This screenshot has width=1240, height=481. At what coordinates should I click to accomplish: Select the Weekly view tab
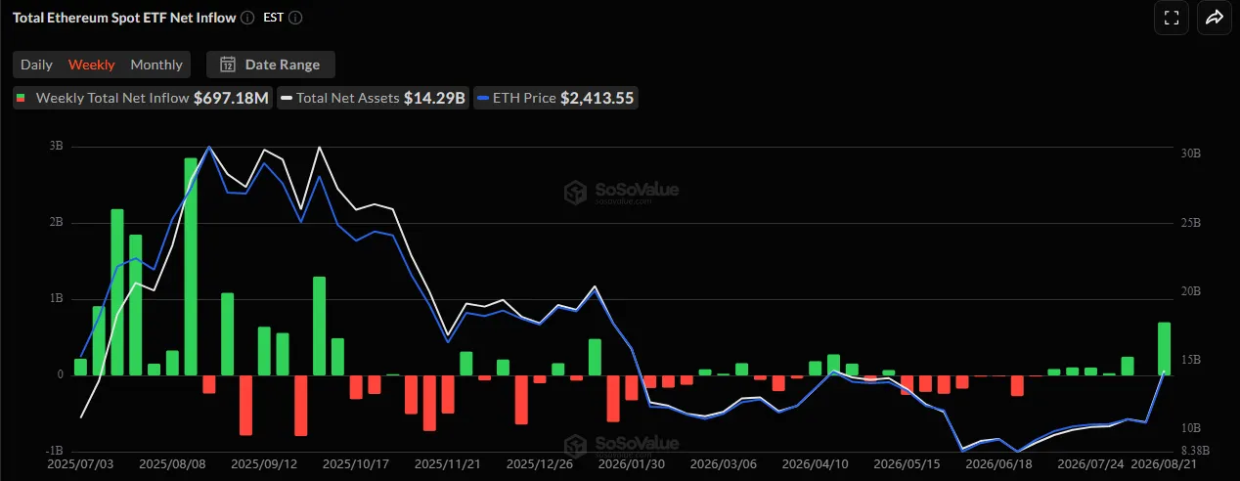click(x=92, y=65)
